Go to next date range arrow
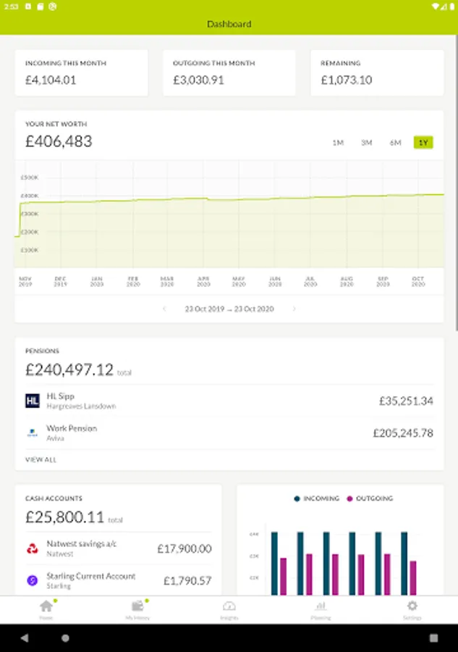 click(294, 309)
